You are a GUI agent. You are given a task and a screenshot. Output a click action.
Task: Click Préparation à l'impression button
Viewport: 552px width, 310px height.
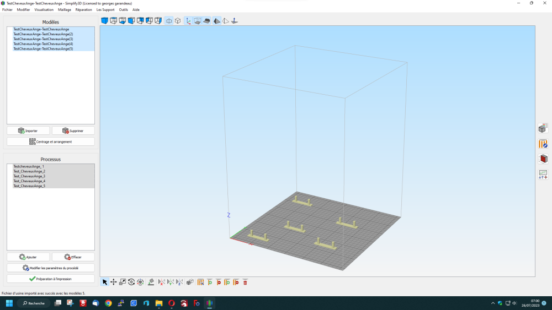[51, 279]
